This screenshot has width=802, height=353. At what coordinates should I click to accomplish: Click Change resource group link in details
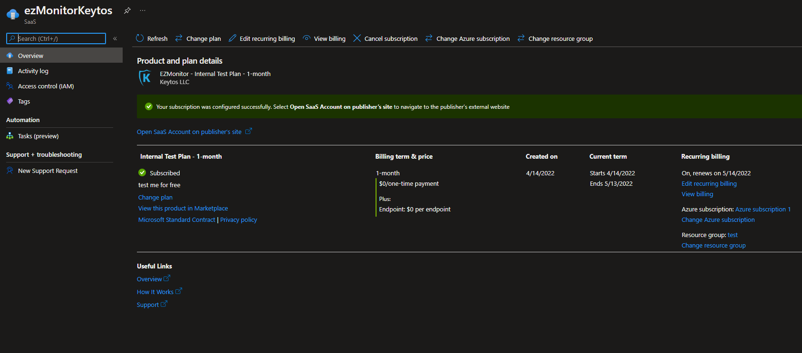714,245
